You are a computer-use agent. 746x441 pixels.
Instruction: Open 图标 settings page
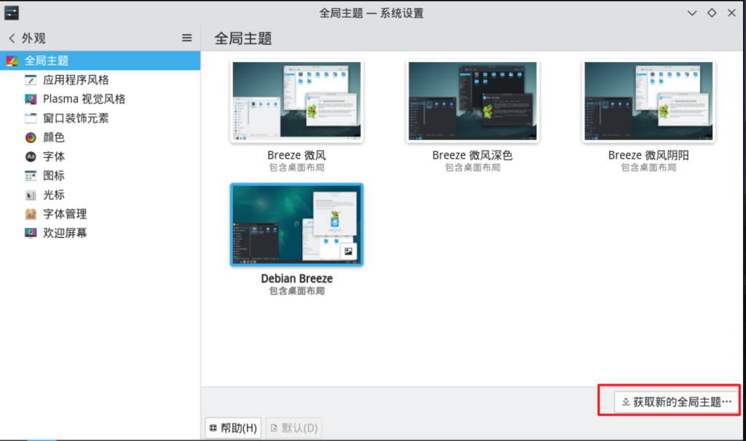(100, 176)
